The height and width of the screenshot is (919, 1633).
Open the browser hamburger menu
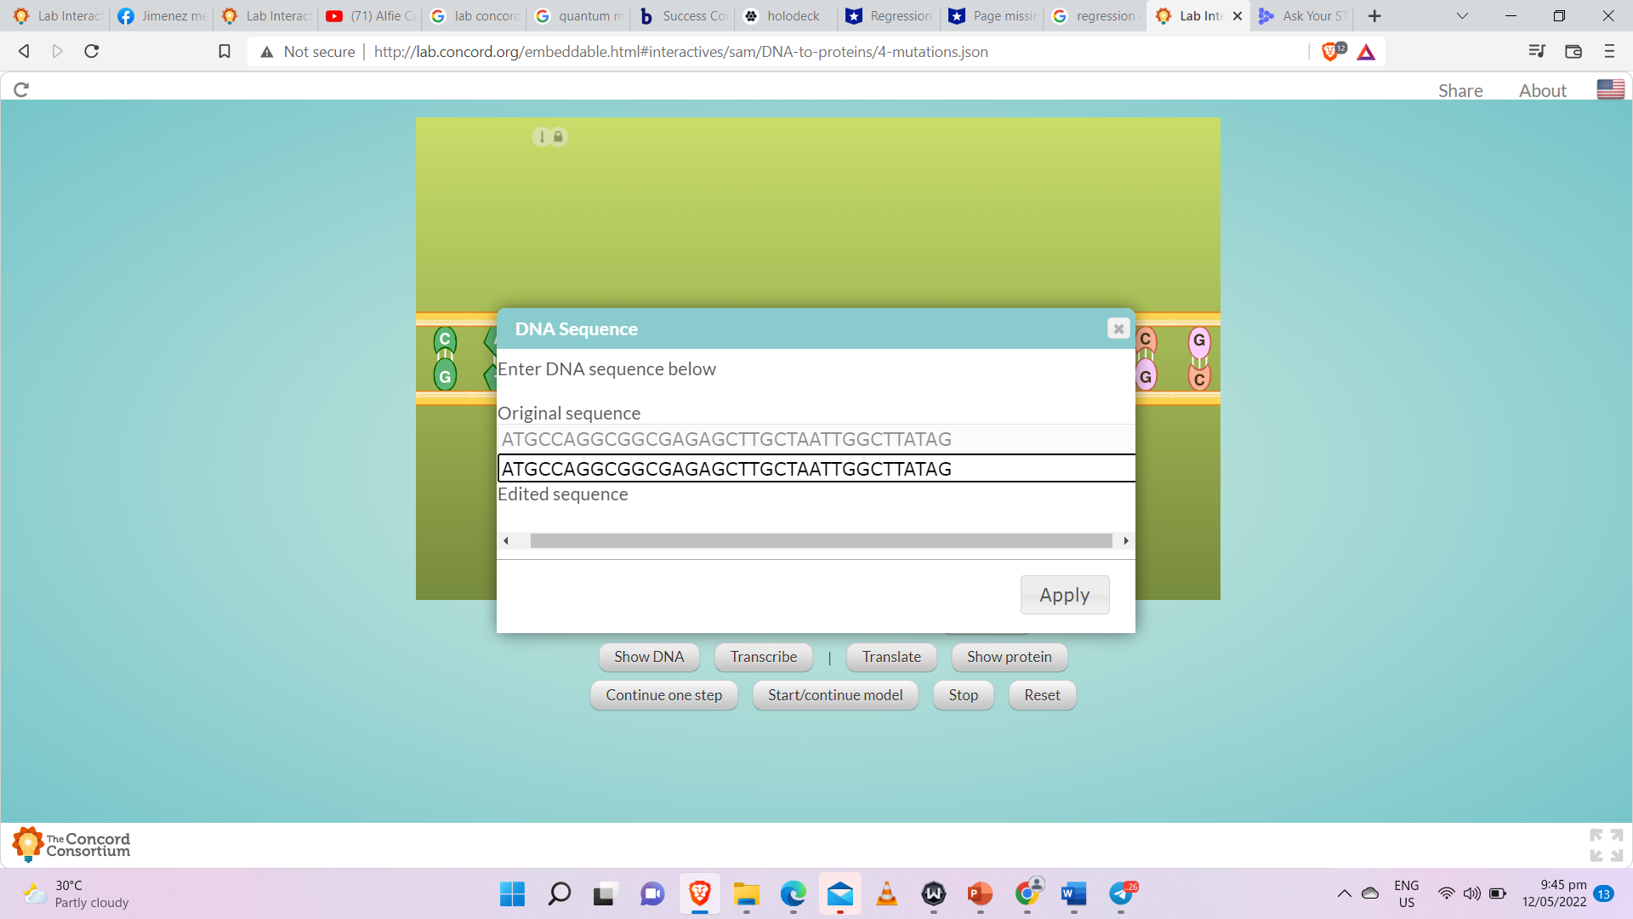(x=1610, y=51)
